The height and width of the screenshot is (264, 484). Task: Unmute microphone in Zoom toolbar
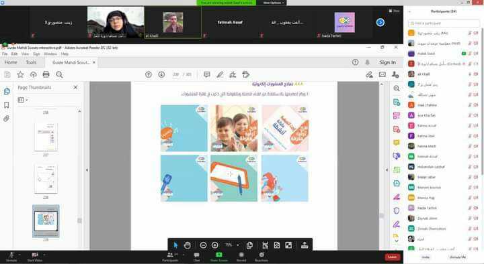[x=11, y=257]
